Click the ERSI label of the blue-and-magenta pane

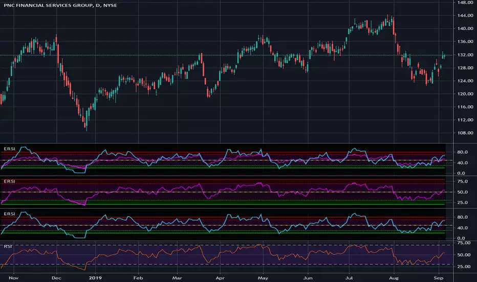click(x=9, y=149)
